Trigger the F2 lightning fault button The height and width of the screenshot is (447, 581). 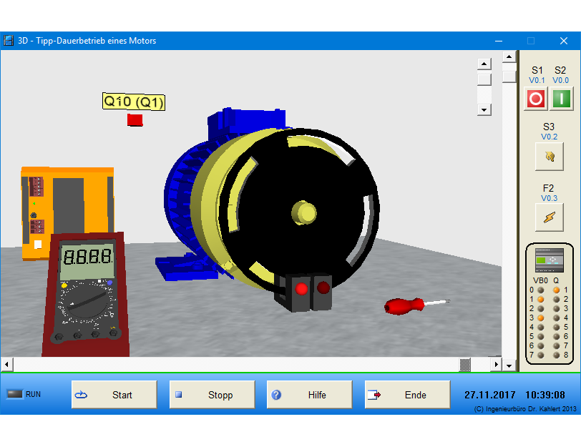[x=549, y=217]
